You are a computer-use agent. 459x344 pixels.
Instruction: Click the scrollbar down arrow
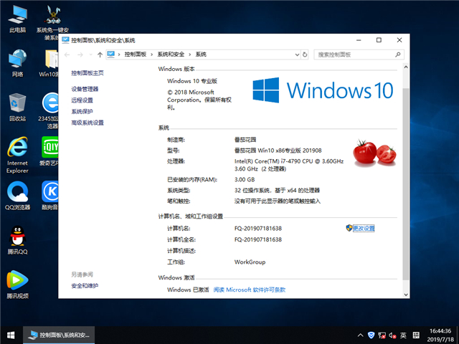tap(406, 295)
